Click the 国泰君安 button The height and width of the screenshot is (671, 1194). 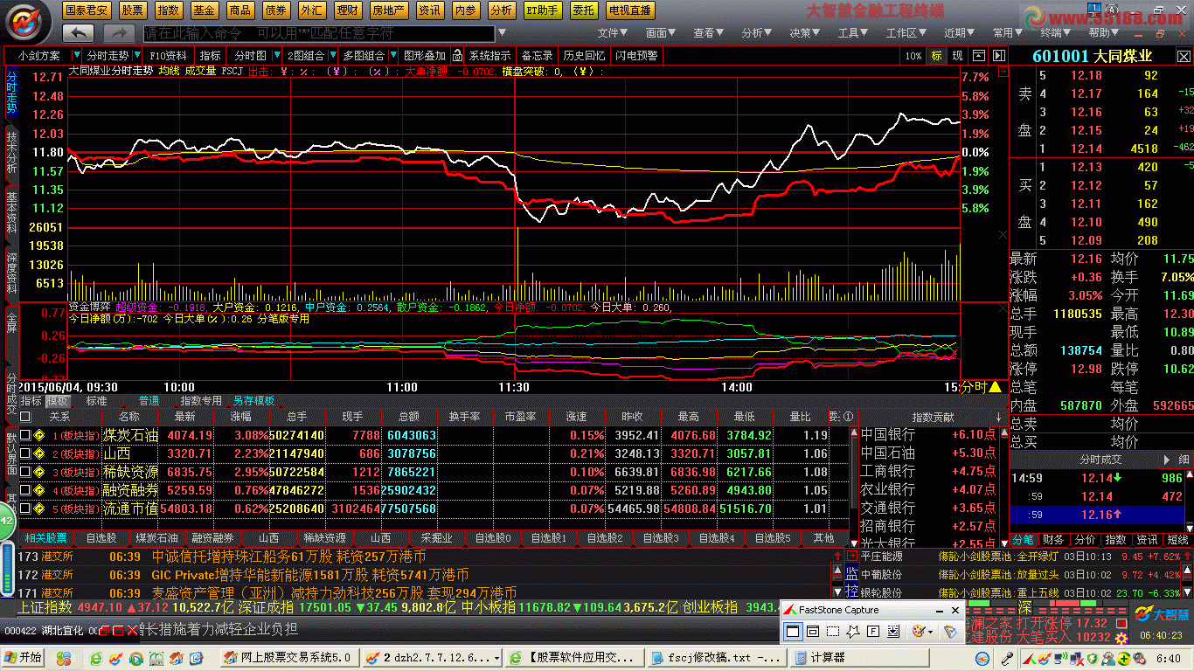pos(87,10)
